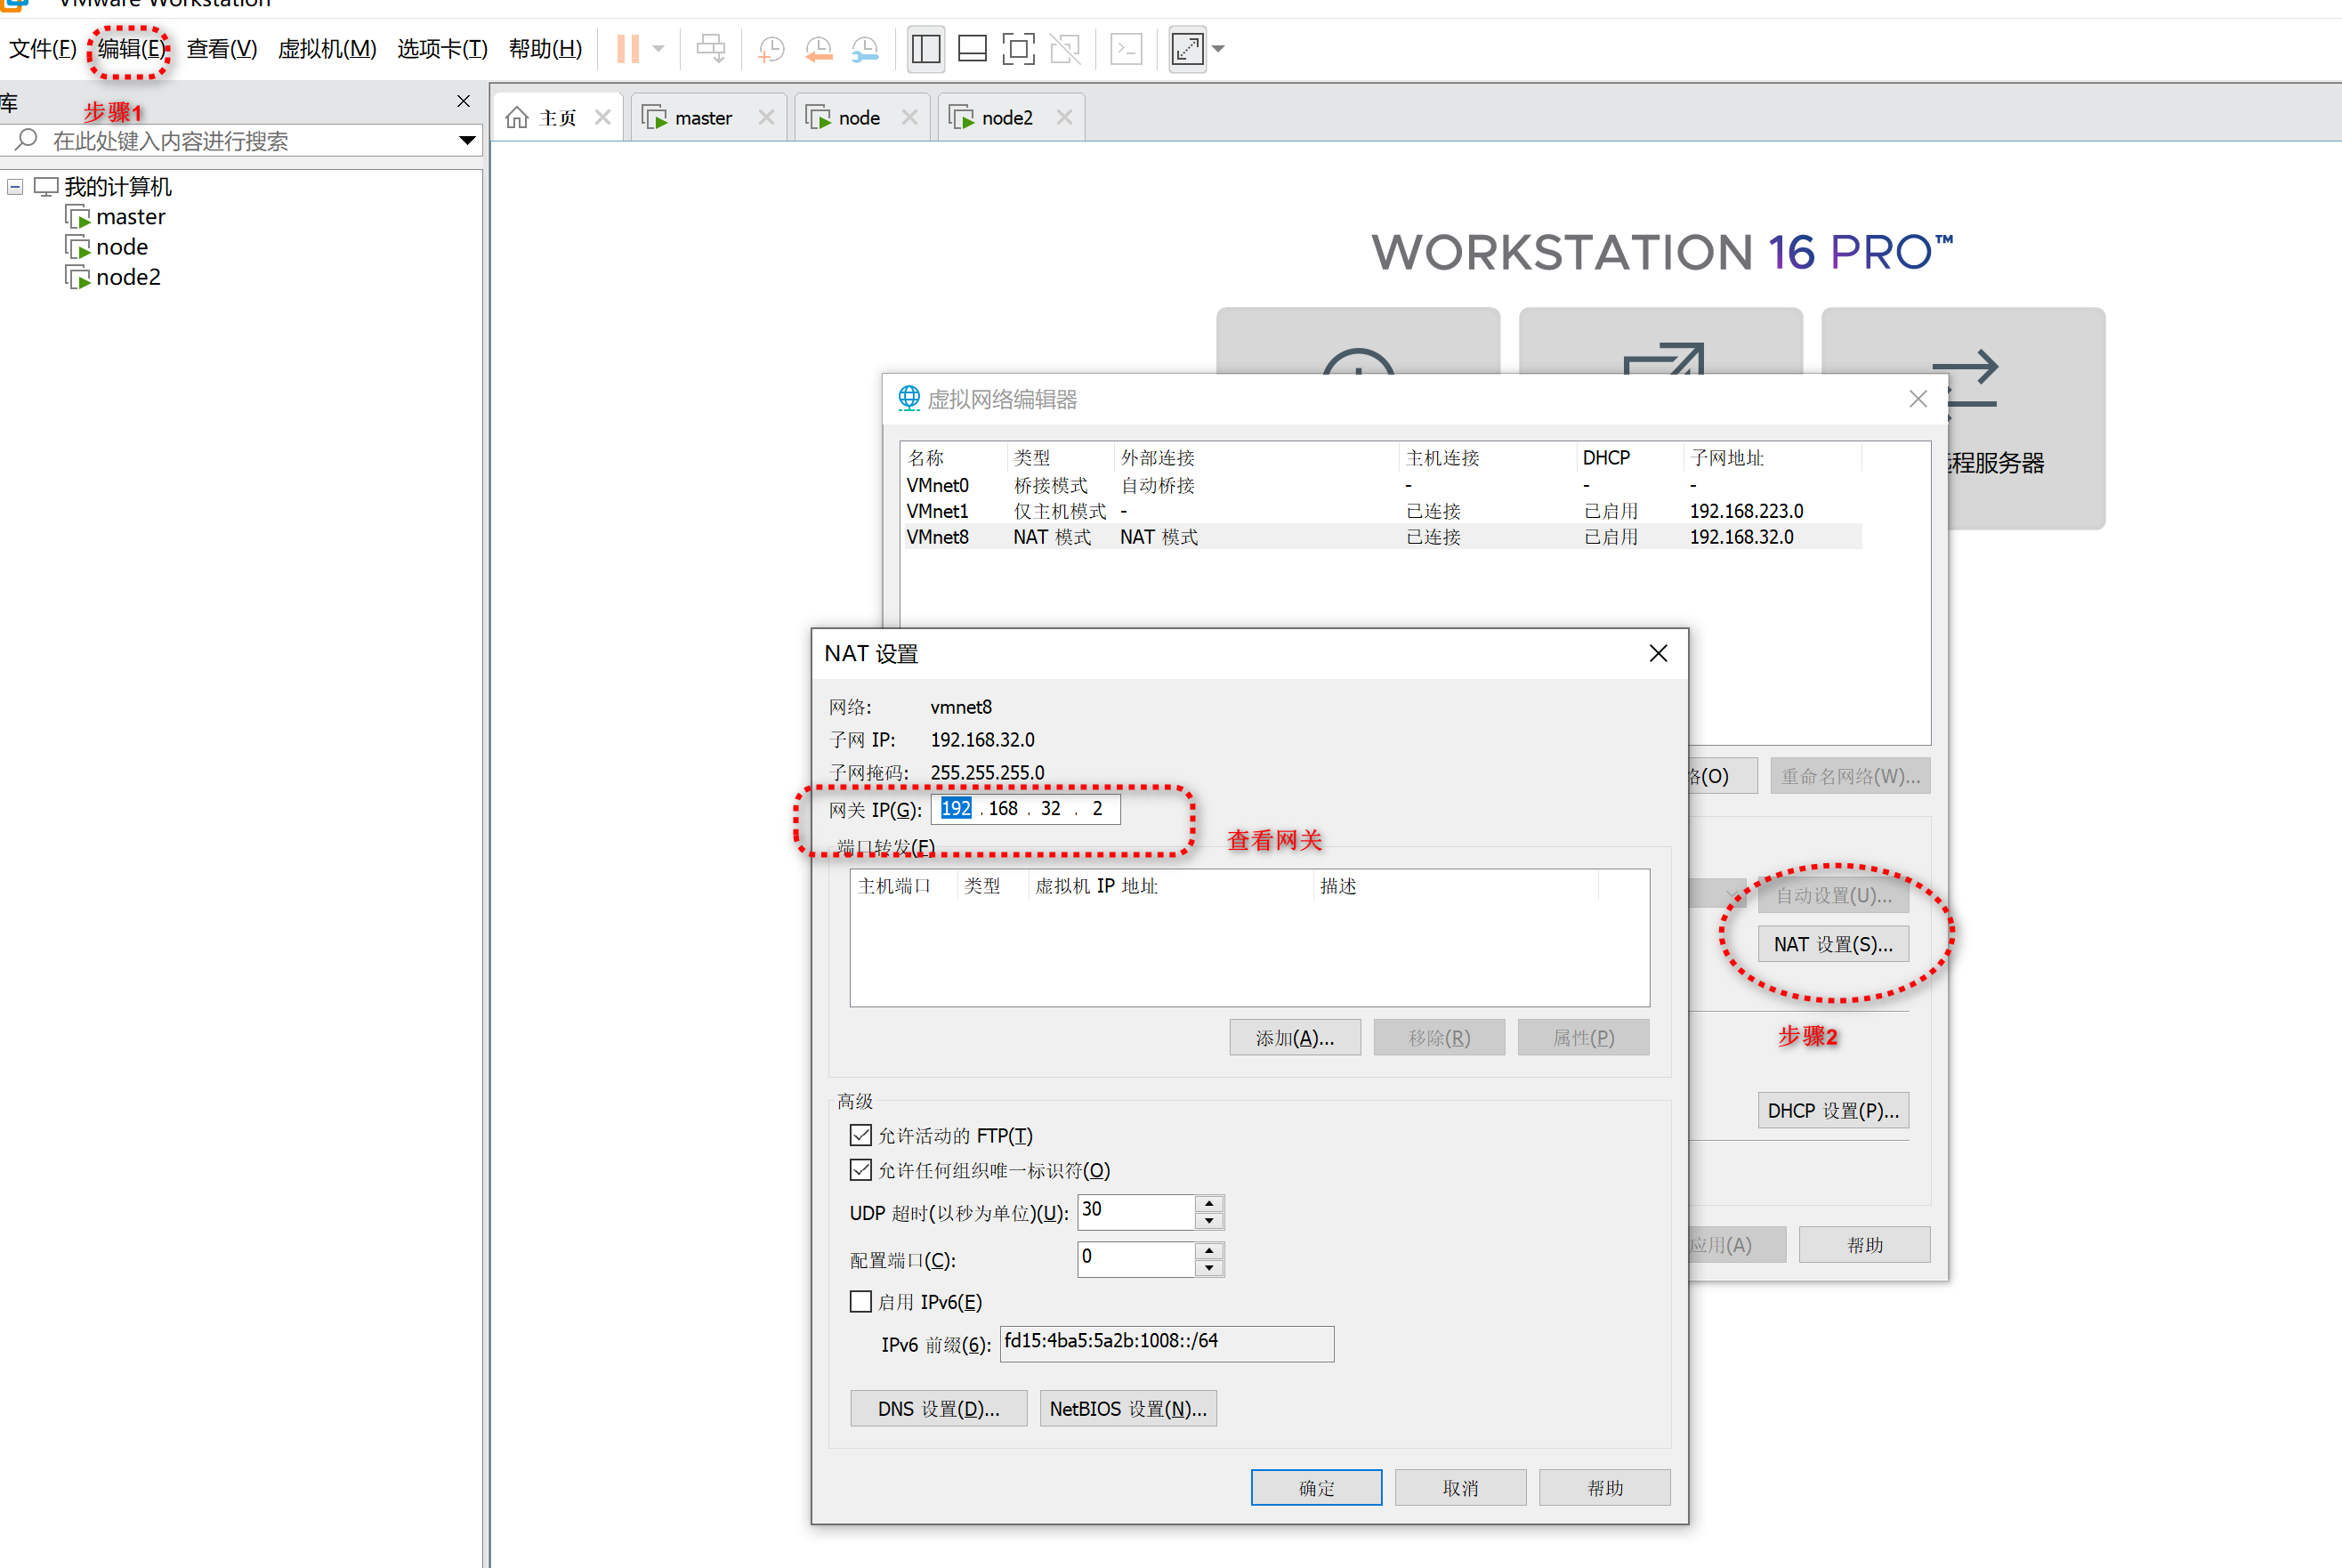Image resolution: width=2342 pixels, height=1568 pixels.
Task: Click the revert to snapshot toolbar icon
Action: [x=818, y=48]
